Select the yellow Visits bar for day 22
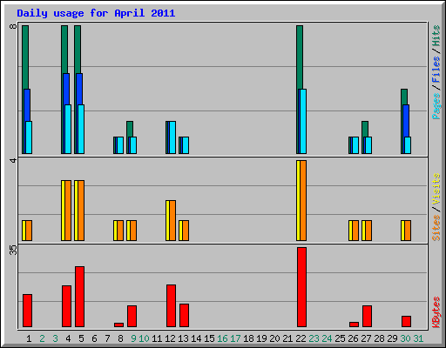 (298, 200)
